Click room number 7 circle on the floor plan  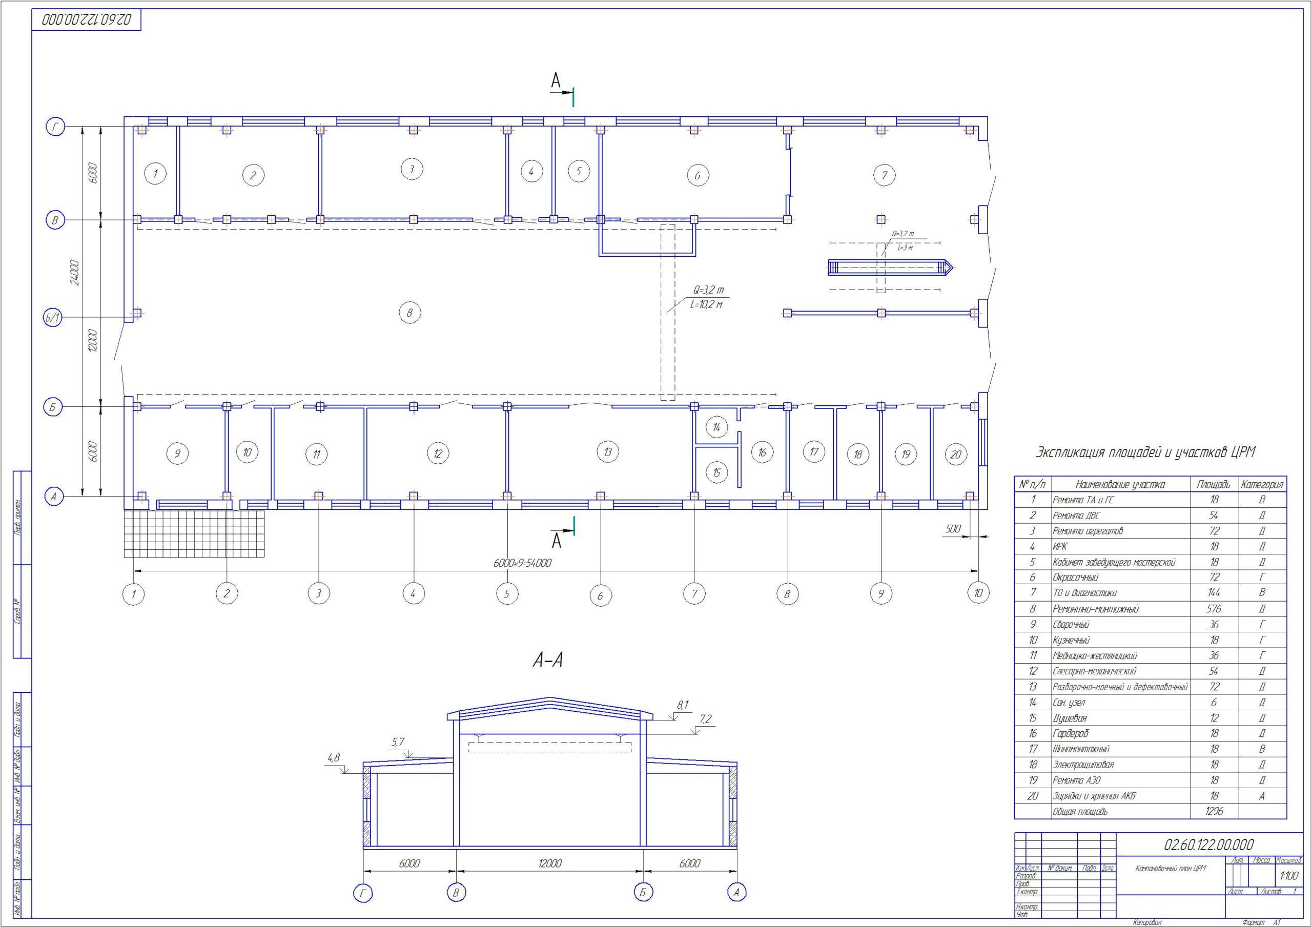(884, 174)
